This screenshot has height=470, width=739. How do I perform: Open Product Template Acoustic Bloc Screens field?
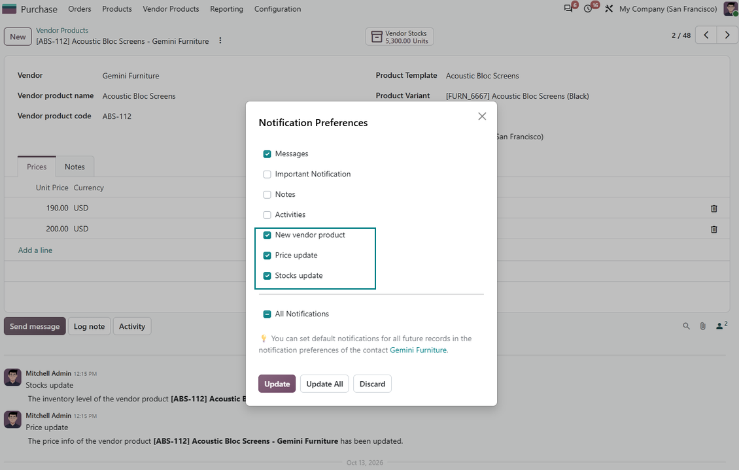482,76
